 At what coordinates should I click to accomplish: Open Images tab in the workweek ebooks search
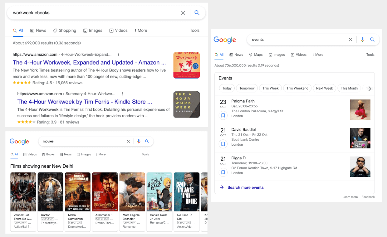point(93,31)
